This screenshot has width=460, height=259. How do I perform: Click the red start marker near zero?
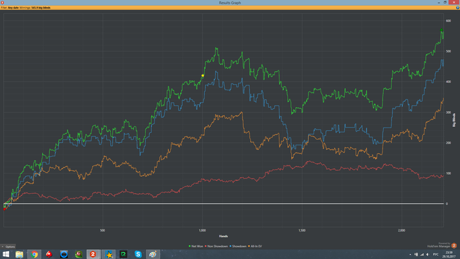pyautogui.click(x=5, y=209)
